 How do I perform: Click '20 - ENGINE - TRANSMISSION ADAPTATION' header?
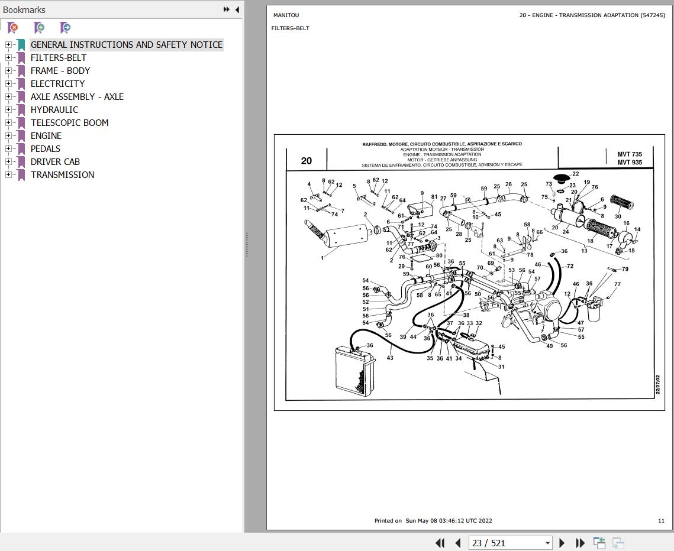[x=592, y=15]
